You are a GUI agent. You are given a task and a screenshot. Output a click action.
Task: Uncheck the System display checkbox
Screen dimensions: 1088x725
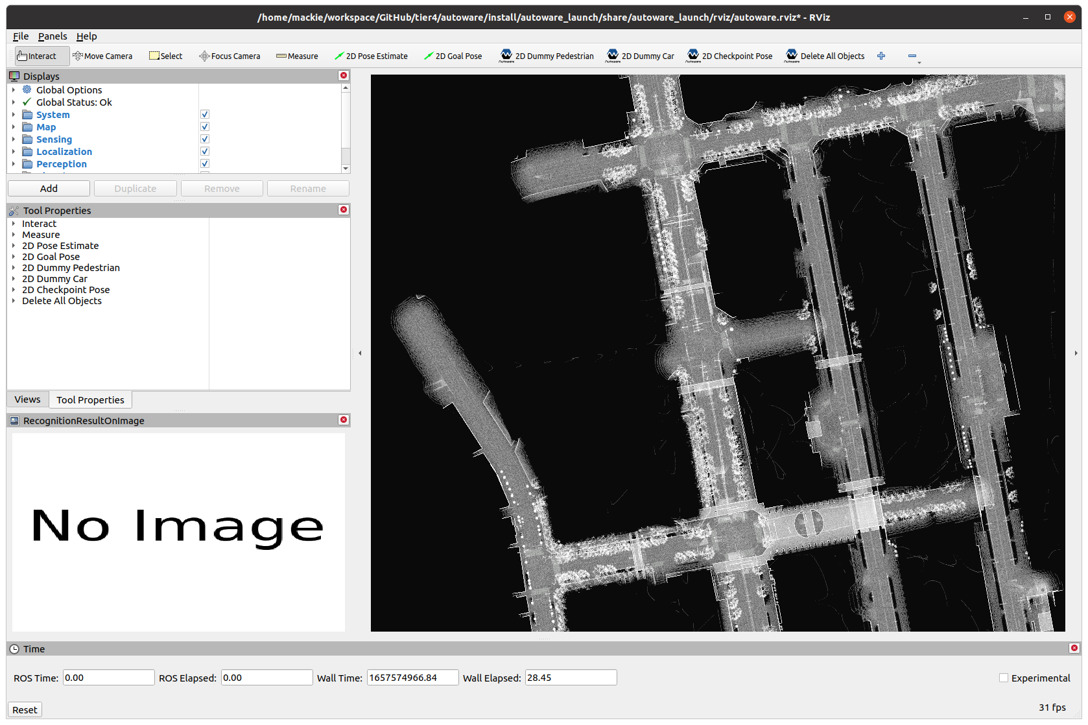coord(205,115)
